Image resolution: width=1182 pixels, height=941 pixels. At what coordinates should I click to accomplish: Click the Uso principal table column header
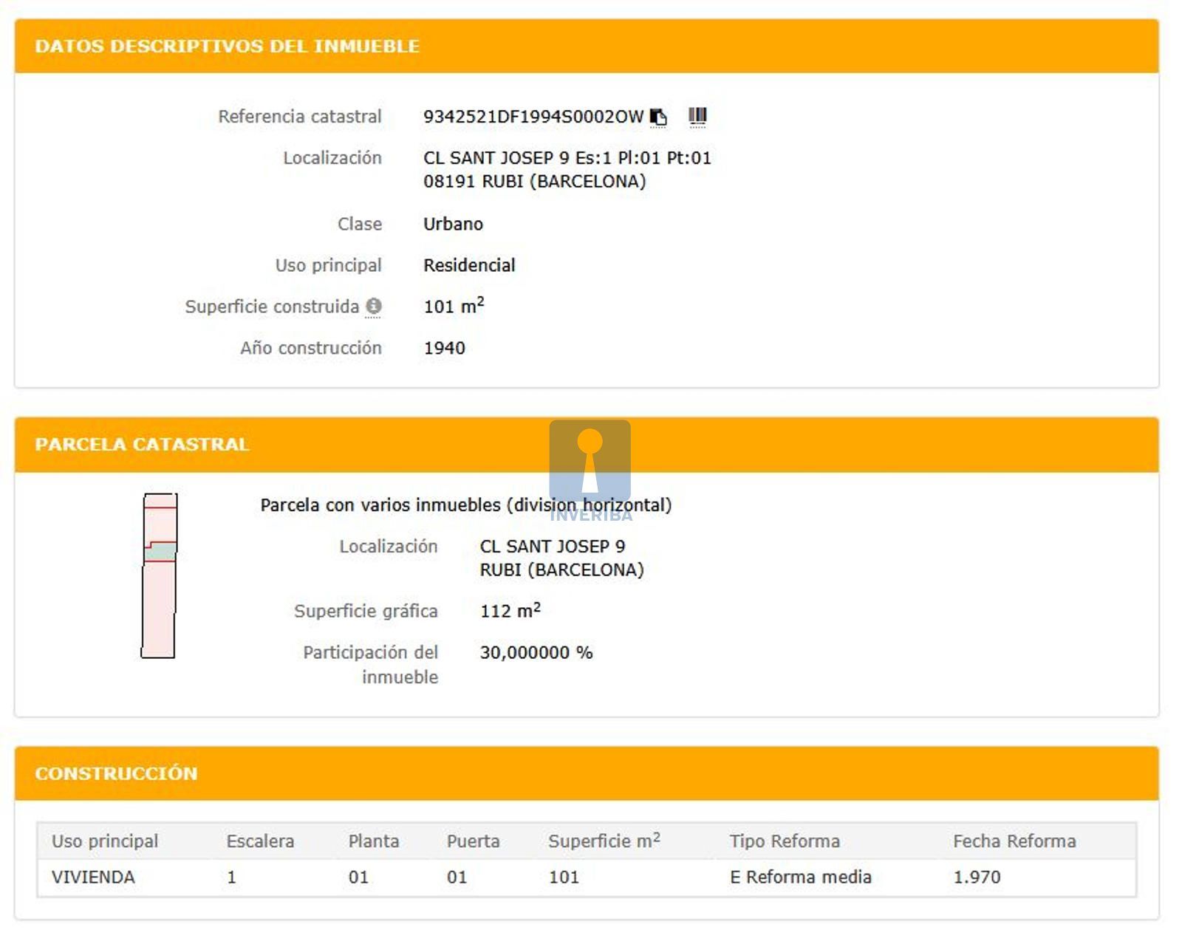point(105,841)
